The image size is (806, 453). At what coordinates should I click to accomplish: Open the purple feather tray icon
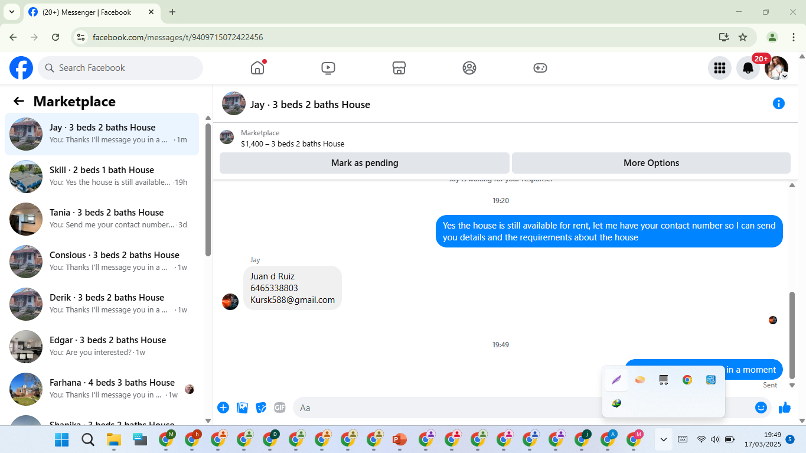pos(616,380)
